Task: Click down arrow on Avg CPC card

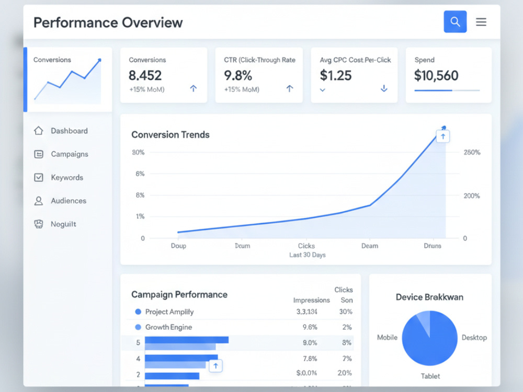Action: 384,88
